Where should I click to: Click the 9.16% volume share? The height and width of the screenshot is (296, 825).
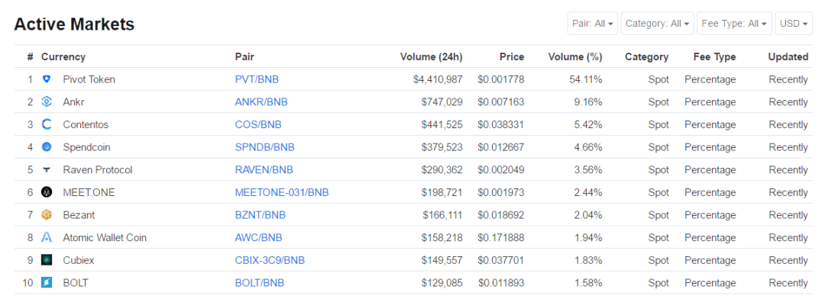pos(588,102)
